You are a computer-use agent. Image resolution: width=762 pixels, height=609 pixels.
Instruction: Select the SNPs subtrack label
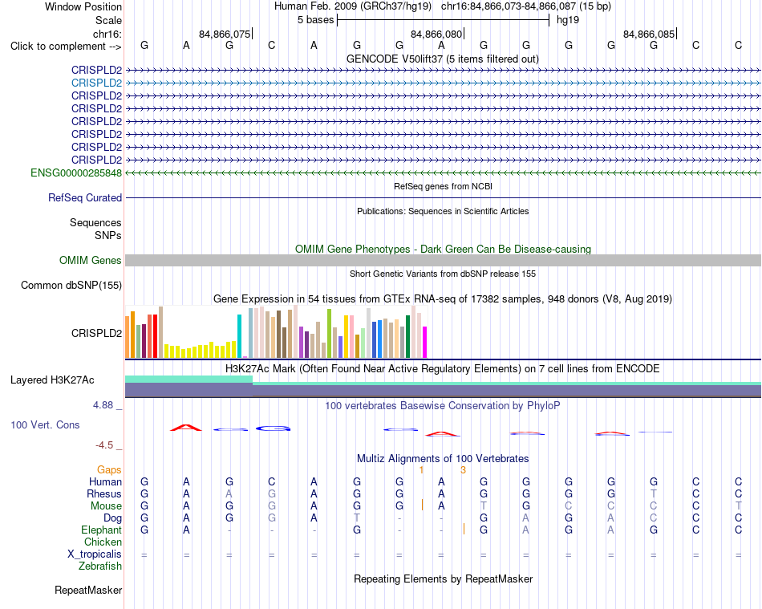pyautogui.click(x=108, y=235)
